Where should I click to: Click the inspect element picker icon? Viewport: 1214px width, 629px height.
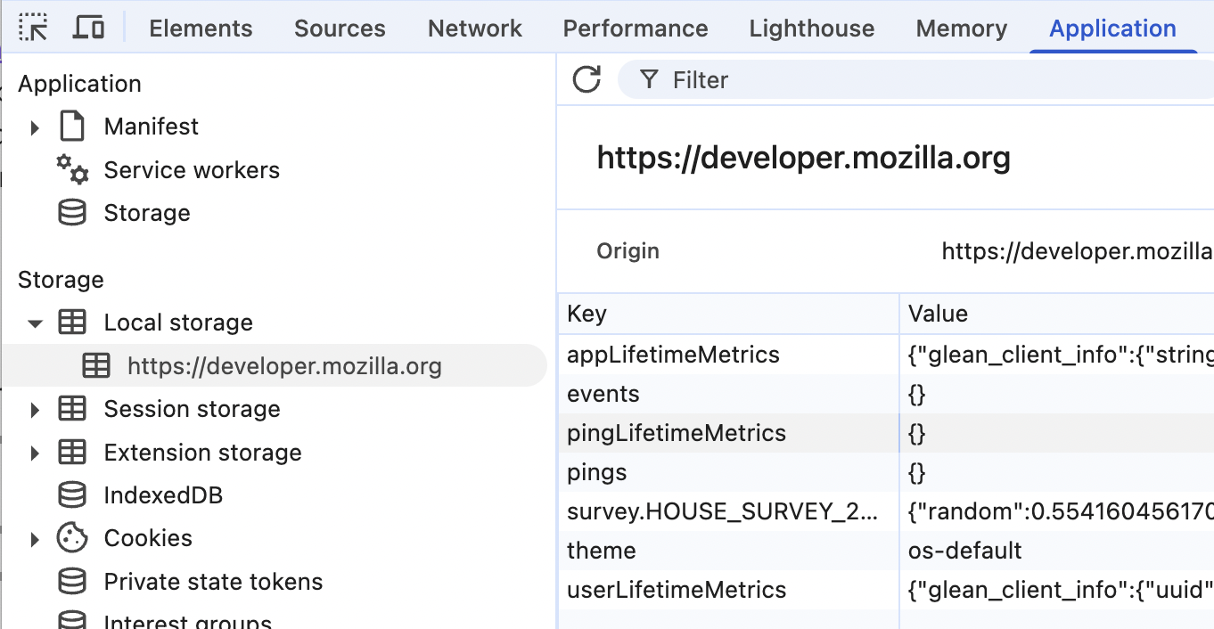point(34,29)
